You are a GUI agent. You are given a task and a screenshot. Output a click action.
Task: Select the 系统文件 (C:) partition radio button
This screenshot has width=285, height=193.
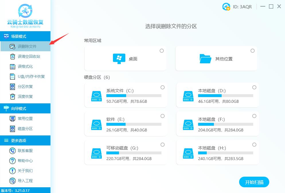163,87
